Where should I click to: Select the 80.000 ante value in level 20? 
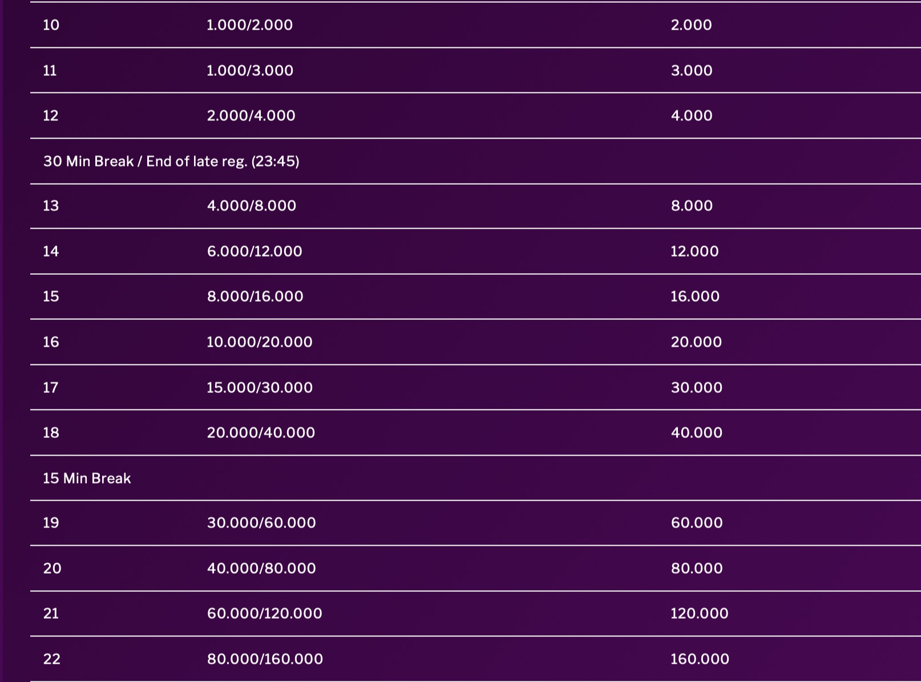[x=696, y=569]
